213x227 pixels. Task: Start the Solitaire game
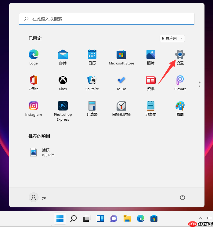coord(92,83)
